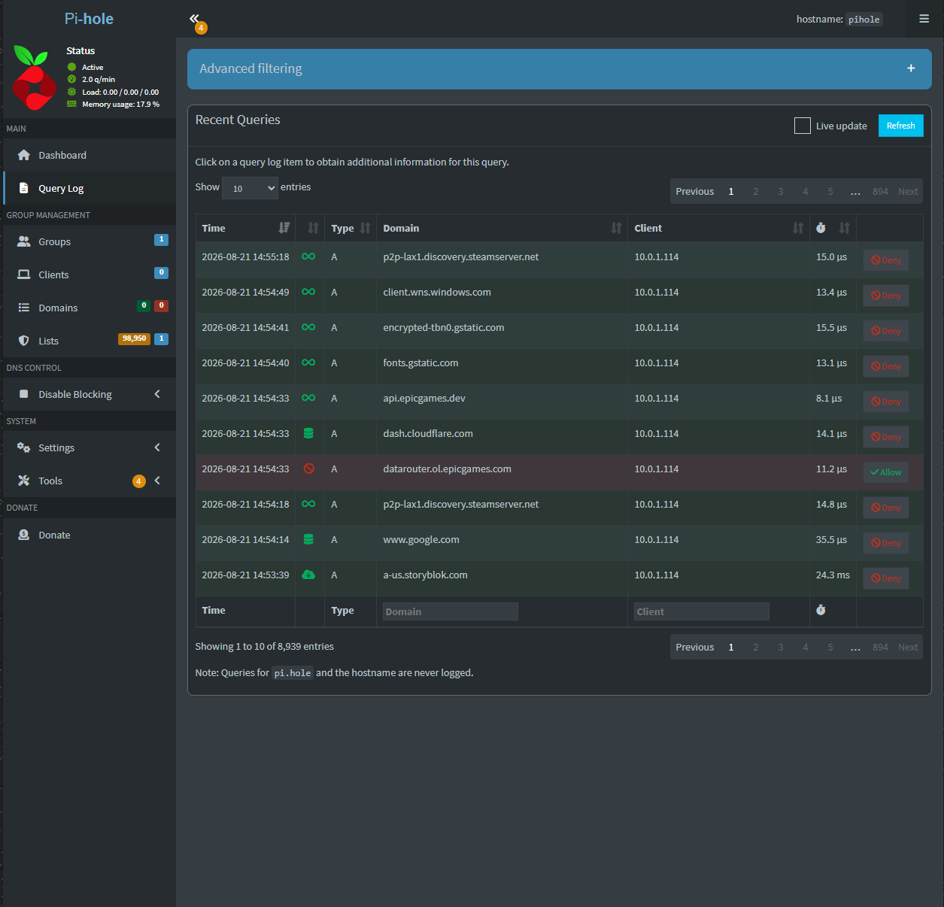The width and height of the screenshot is (944, 907).
Task: Click blocked status icon for datarouter.ol.epicgames.com
Action: point(308,469)
